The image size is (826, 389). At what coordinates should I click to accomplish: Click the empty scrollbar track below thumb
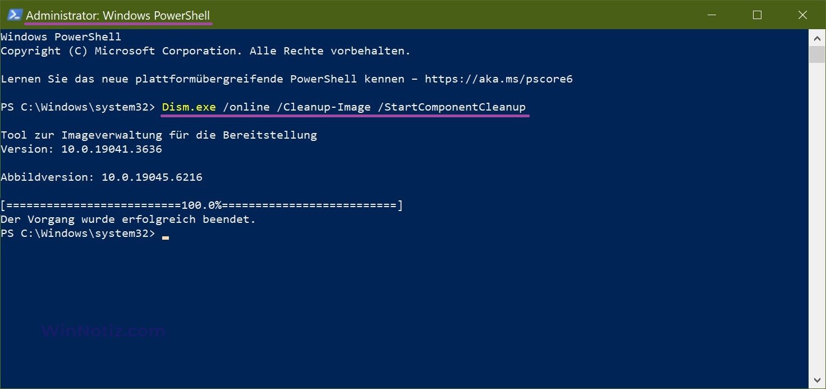(x=816, y=225)
